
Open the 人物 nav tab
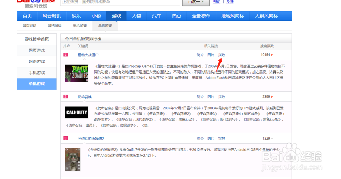[x=136, y=16]
